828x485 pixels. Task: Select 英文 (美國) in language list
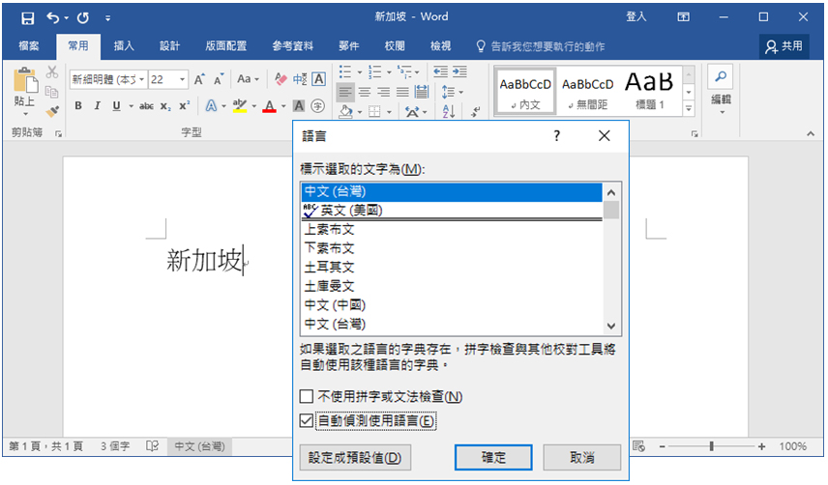click(x=452, y=211)
